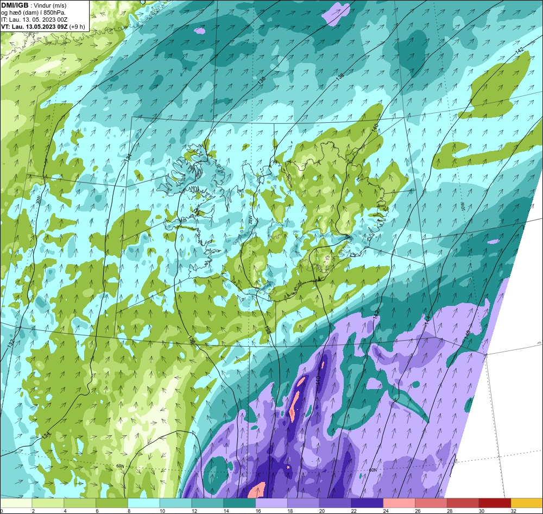The height and width of the screenshot is (514, 543).
Task: Pick the 4–6 m/s light green legend swatch
Action: (x=80, y=503)
